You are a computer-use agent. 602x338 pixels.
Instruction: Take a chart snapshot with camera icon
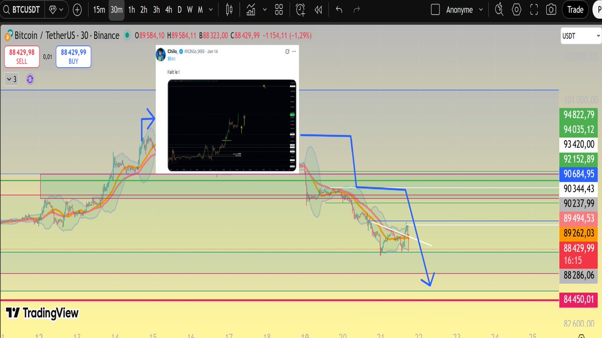551,10
